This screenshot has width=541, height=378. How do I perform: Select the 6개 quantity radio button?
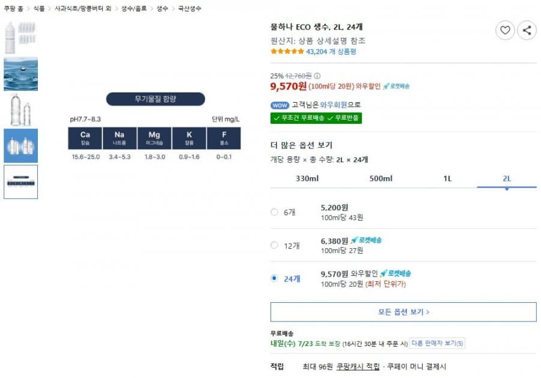274,212
